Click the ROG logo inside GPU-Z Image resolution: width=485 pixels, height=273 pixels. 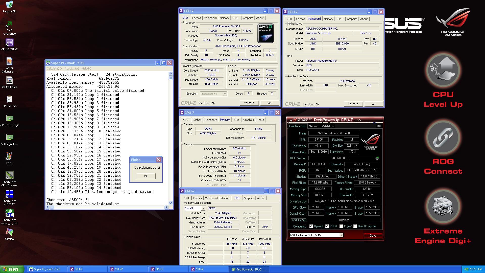click(x=371, y=142)
